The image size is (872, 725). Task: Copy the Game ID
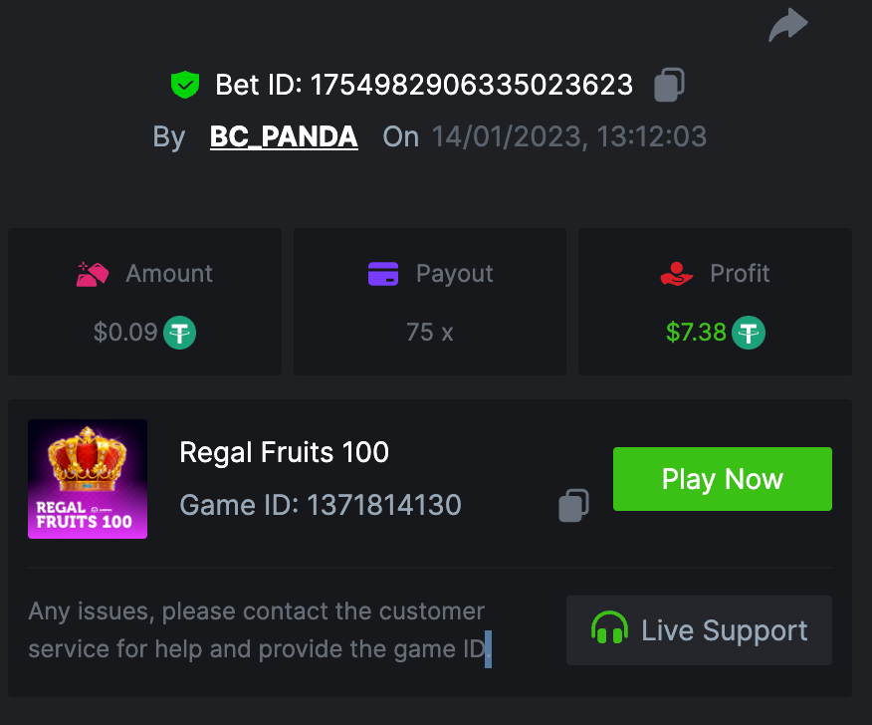pyautogui.click(x=573, y=505)
